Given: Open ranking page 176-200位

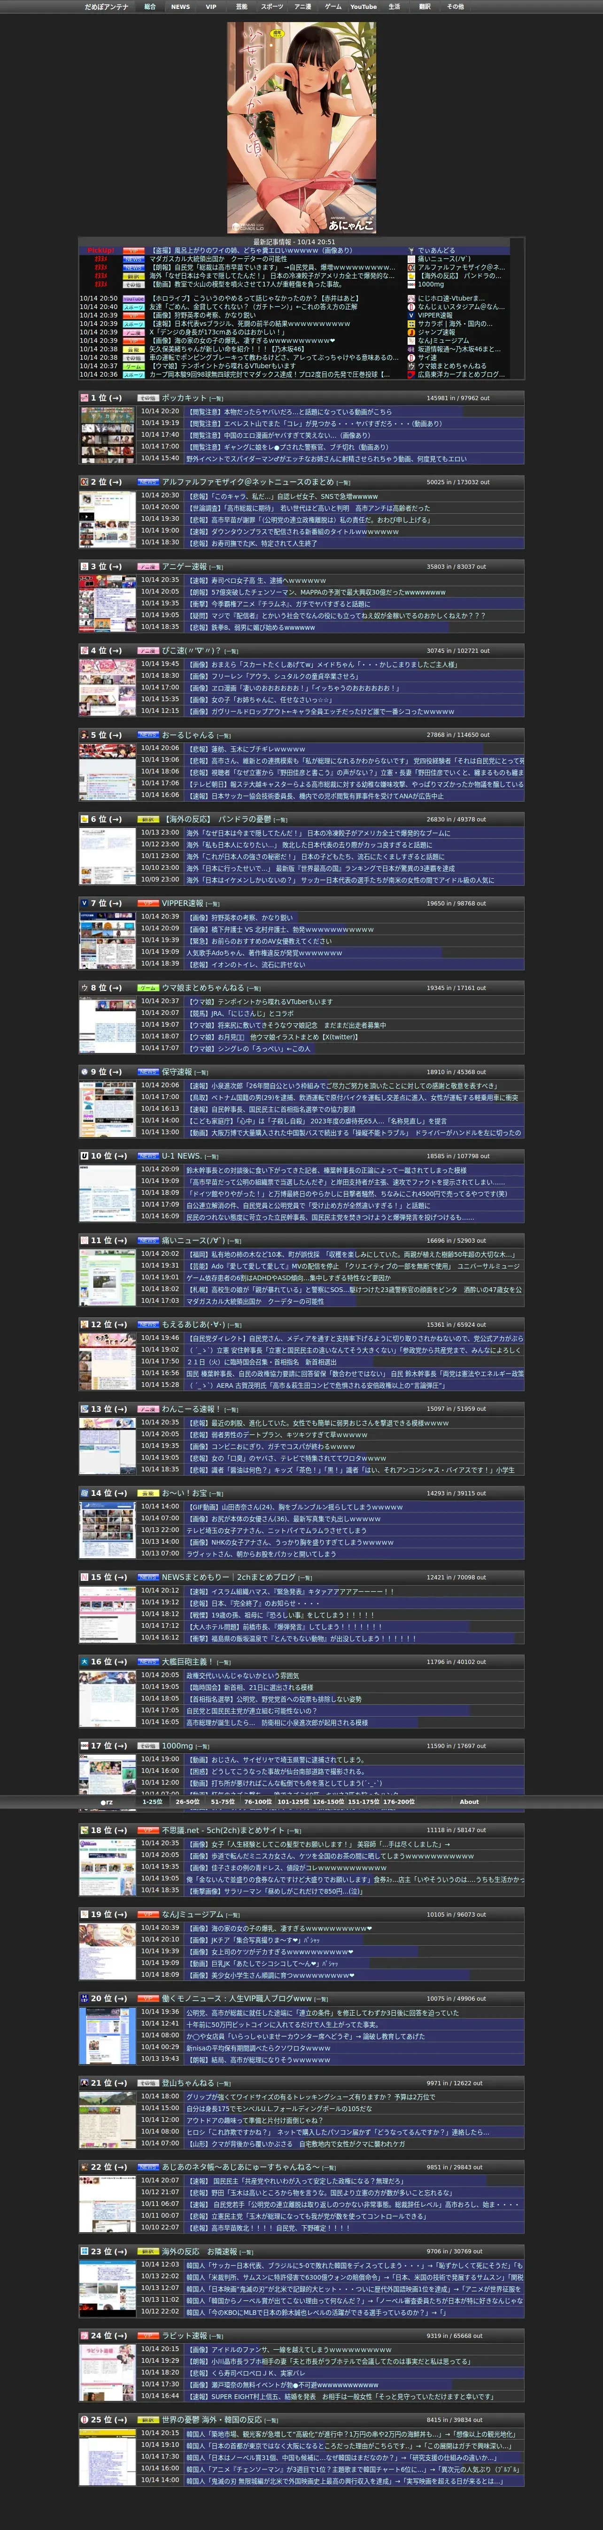Looking at the screenshot, I should (398, 1801).
